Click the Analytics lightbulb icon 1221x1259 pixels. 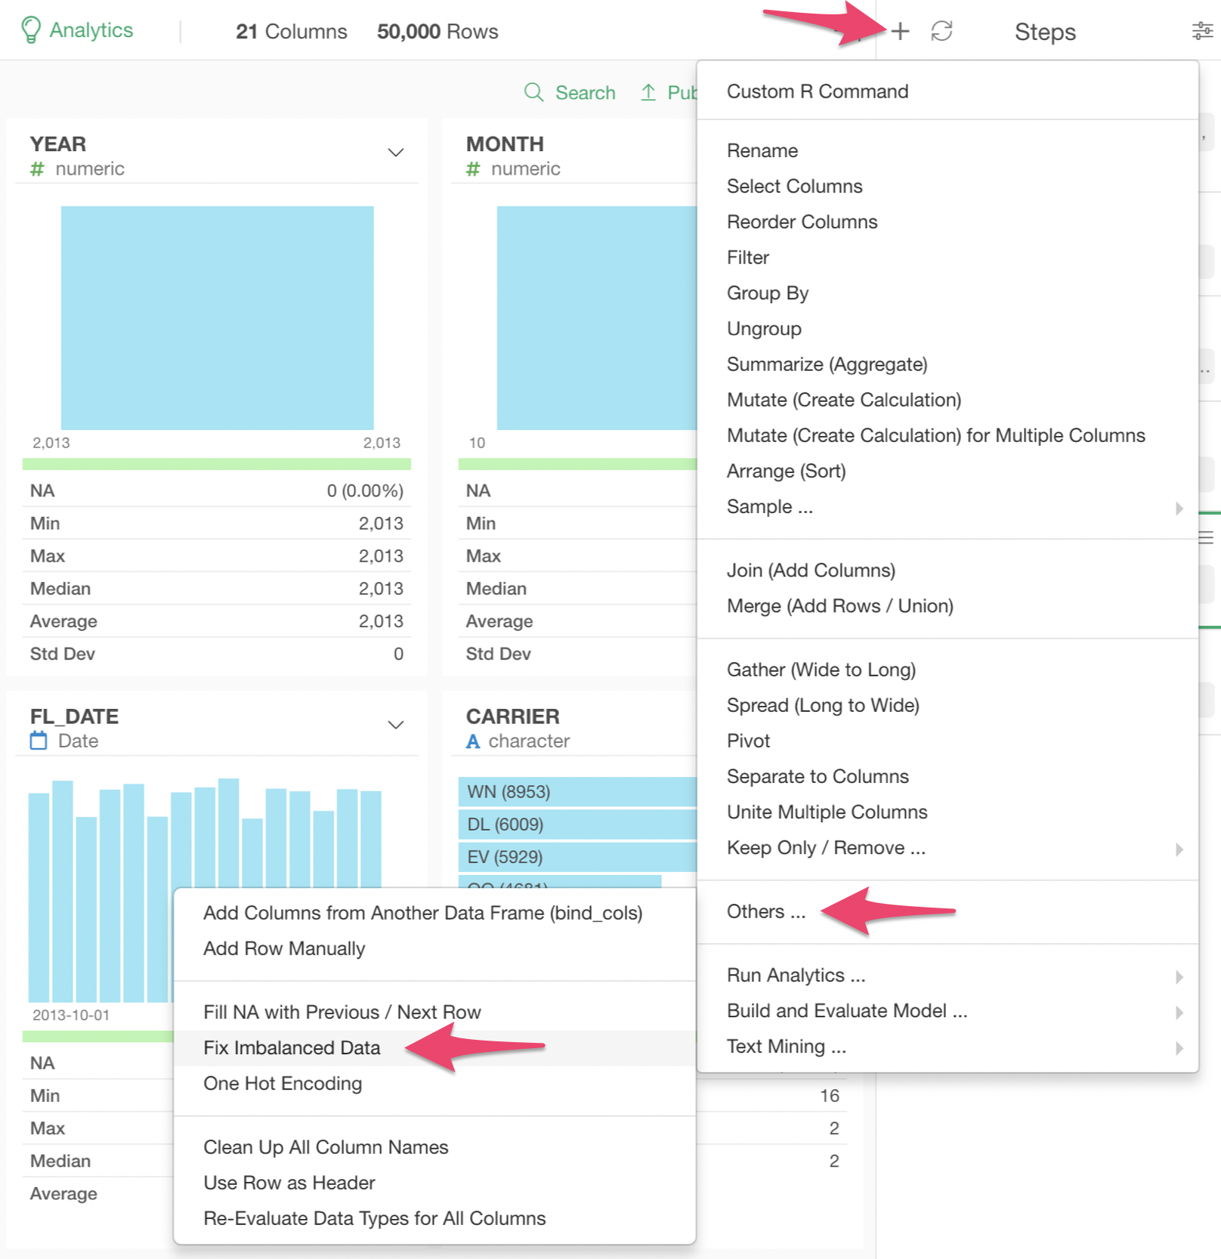pyautogui.click(x=31, y=30)
